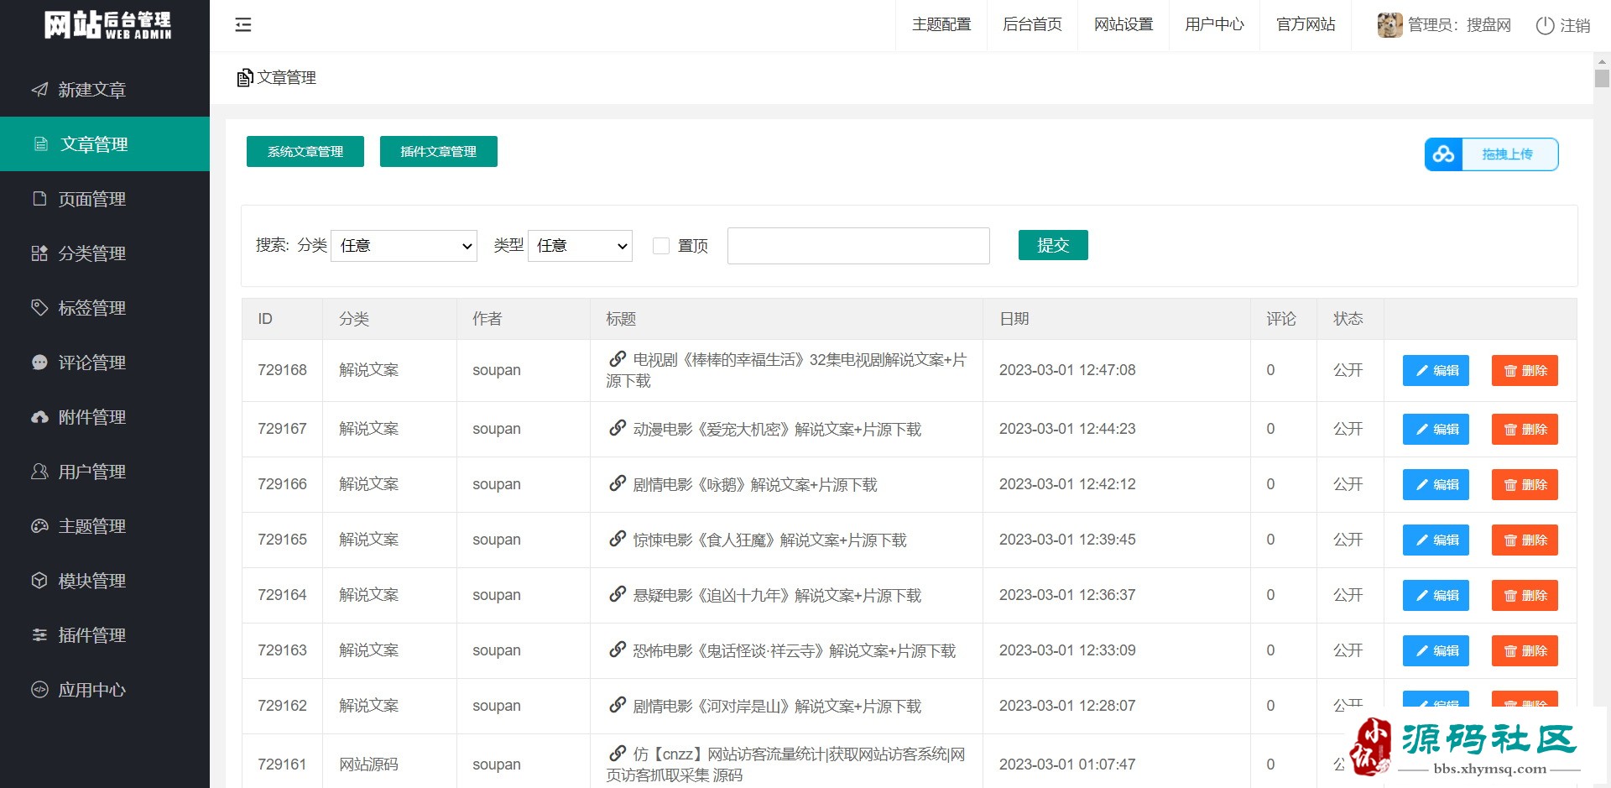Screen dimensions: 1611x788
Task: Click the speech bubble icon for 评论管理
Action: (39, 363)
